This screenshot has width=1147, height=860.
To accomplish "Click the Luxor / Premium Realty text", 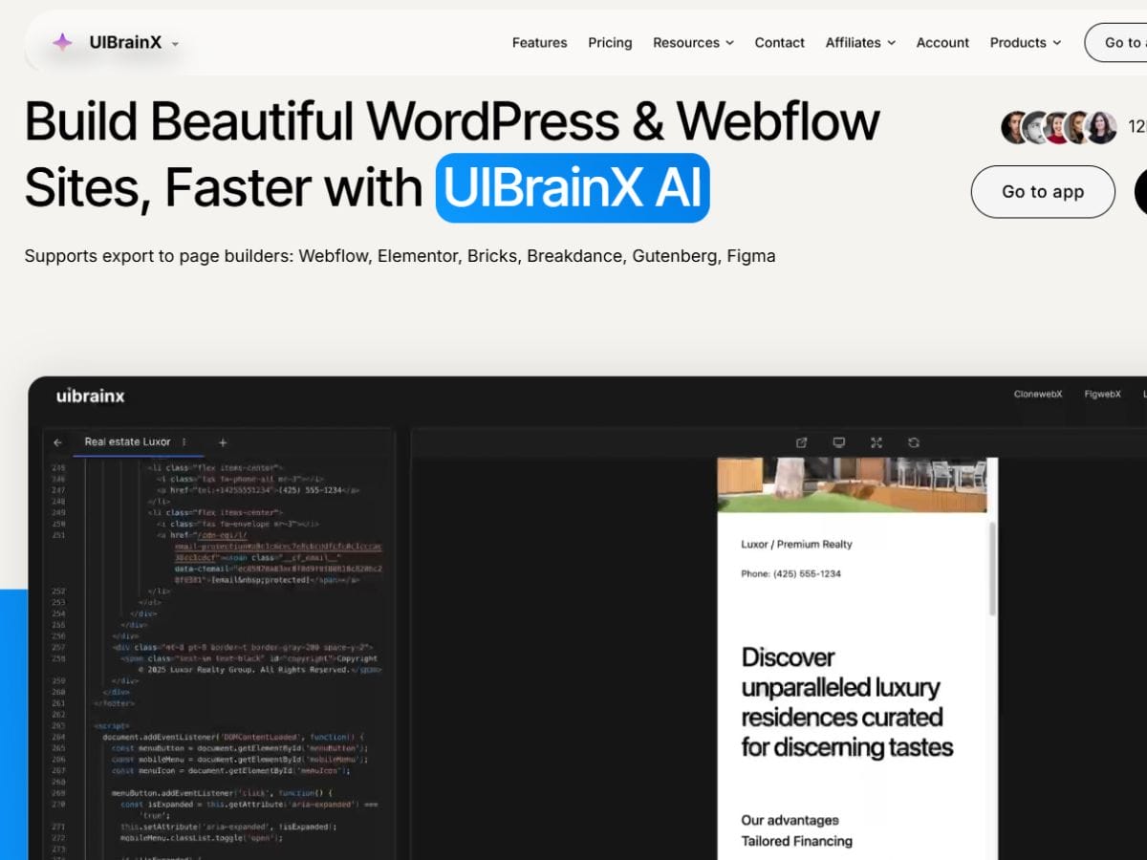I will tap(796, 544).
